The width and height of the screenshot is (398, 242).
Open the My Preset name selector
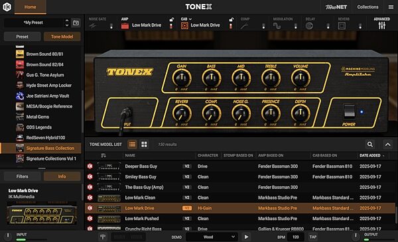pos(33,23)
